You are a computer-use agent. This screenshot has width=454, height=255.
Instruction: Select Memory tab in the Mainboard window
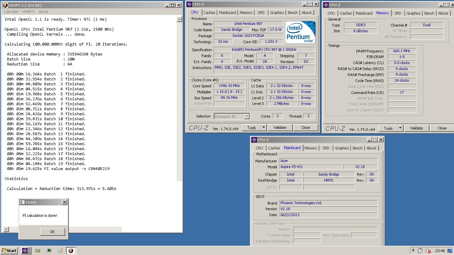[311, 148]
